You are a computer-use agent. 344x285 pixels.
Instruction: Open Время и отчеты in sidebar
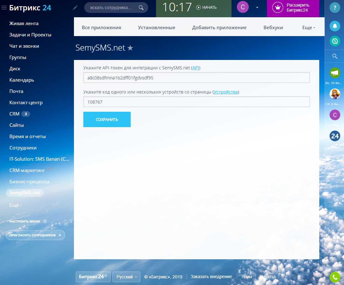(x=28, y=137)
